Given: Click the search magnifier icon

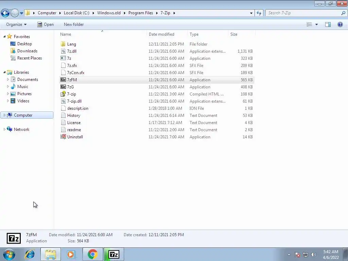Looking at the screenshot, I should (343, 13).
